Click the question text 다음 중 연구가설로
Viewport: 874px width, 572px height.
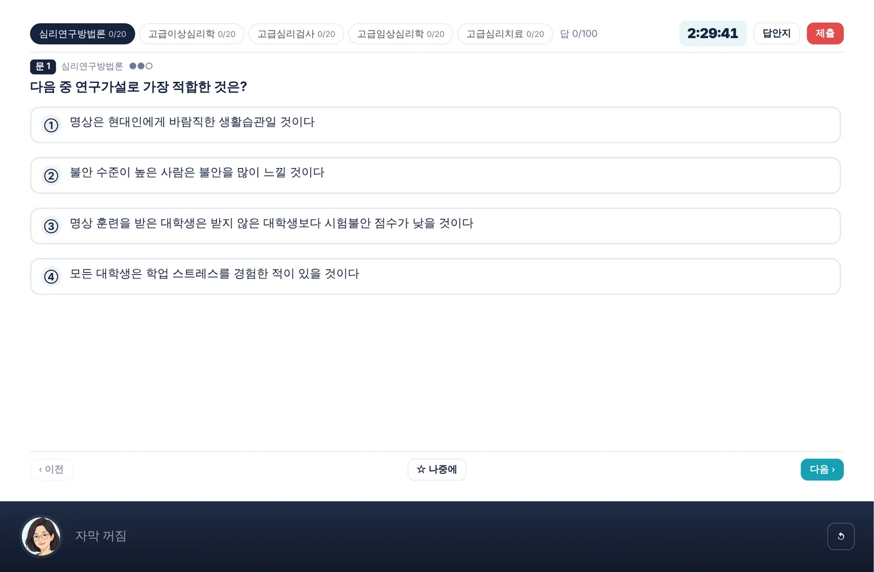[139, 87]
